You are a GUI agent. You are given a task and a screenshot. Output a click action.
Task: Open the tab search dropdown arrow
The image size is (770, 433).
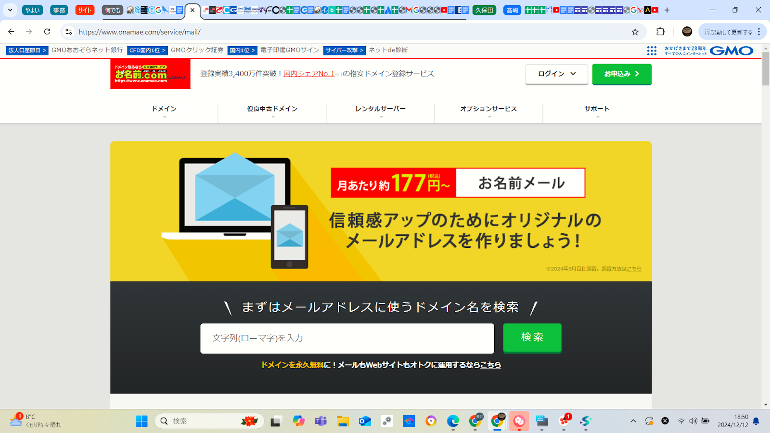(10, 10)
